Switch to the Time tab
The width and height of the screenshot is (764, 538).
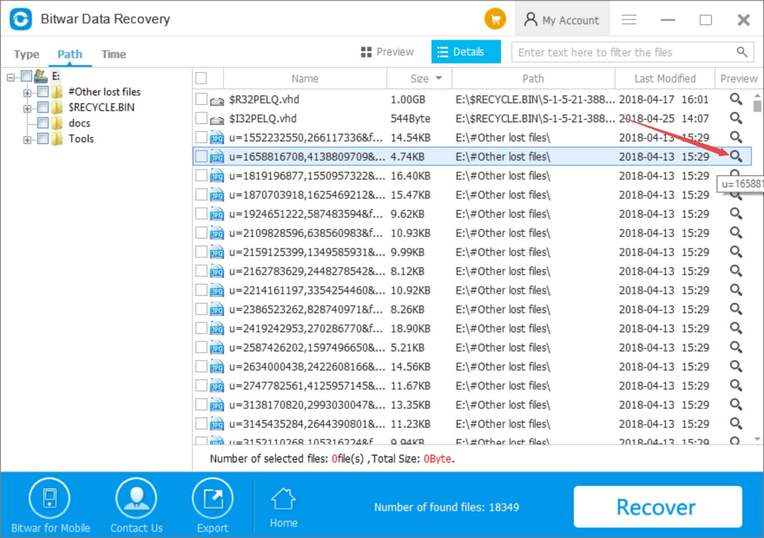[x=114, y=54]
